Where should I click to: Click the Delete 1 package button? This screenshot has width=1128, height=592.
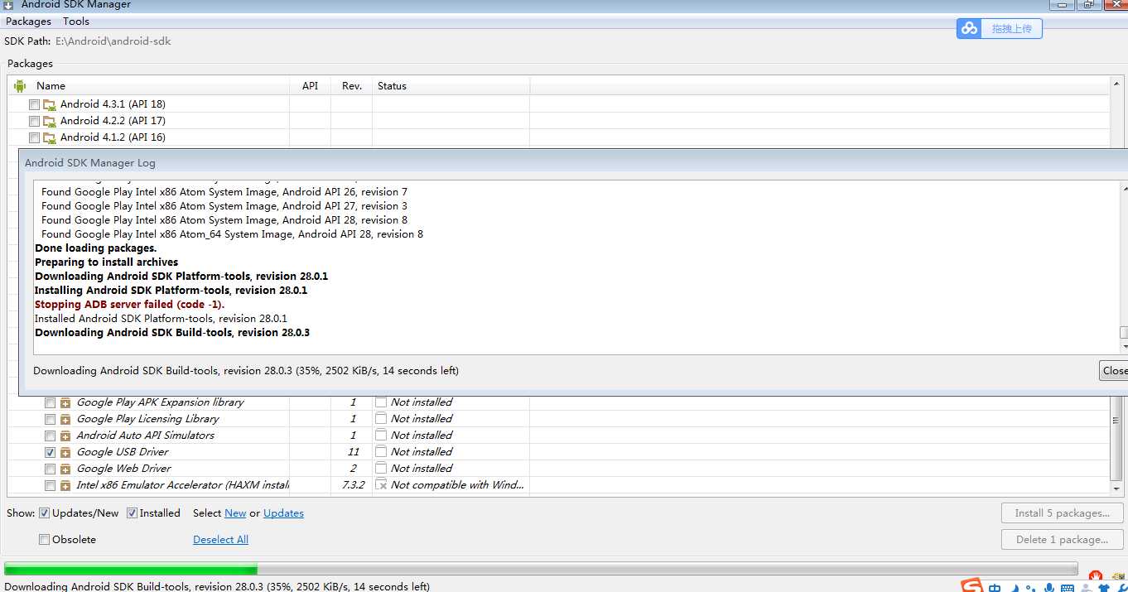[x=1063, y=540]
